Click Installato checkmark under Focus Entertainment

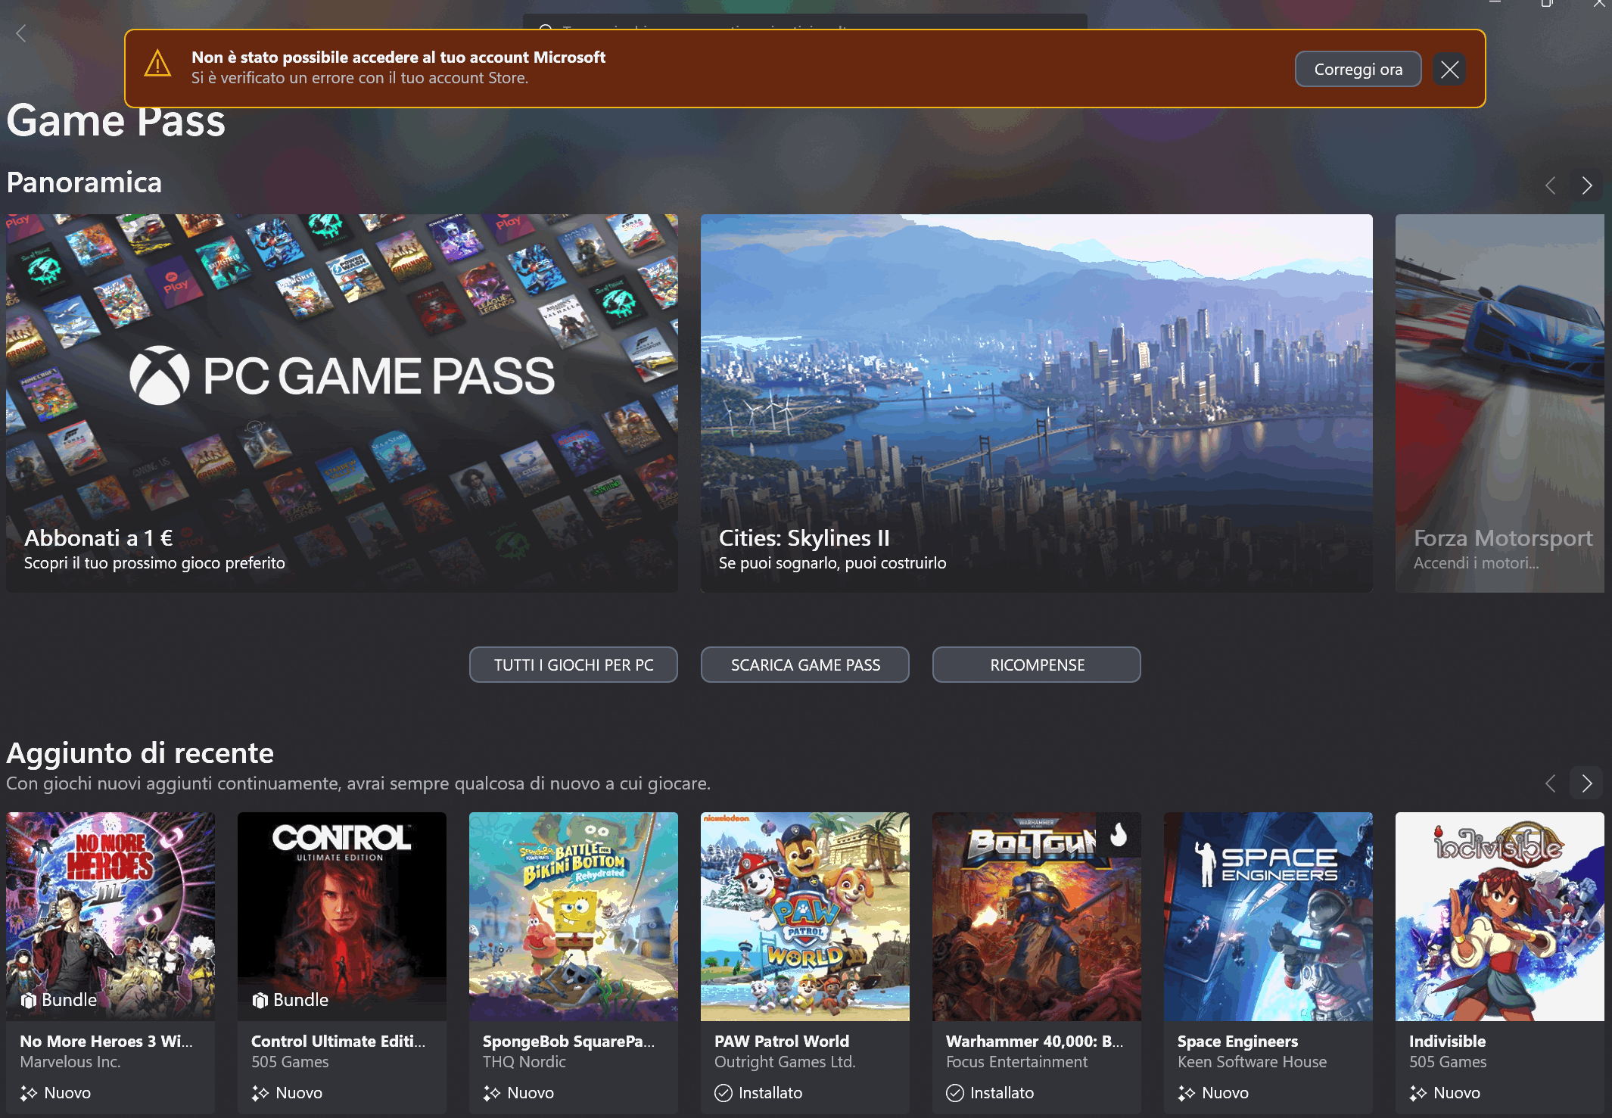[x=955, y=1093]
